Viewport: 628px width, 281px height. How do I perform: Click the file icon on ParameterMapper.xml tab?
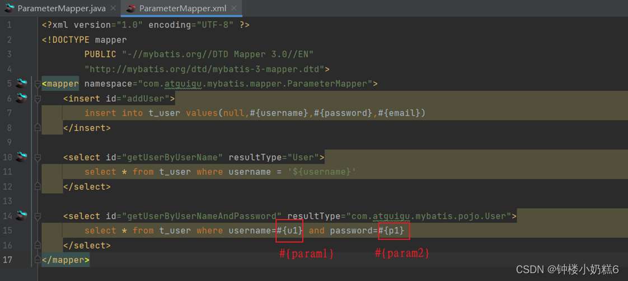coord(131,8)
